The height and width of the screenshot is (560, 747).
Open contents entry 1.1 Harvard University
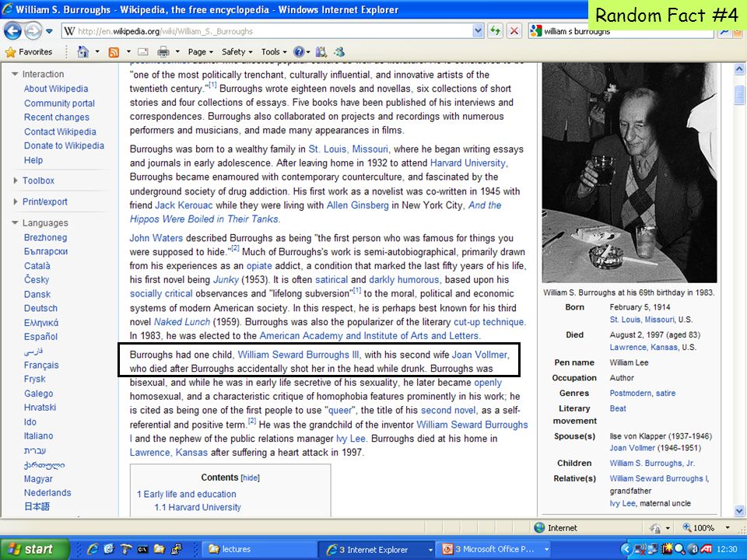pyautogui.click(x=197, y=508)
